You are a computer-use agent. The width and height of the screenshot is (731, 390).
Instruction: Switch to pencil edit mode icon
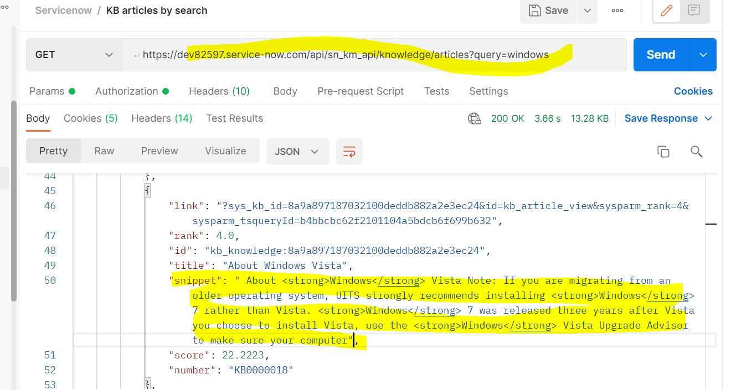[x=667, y=11]
